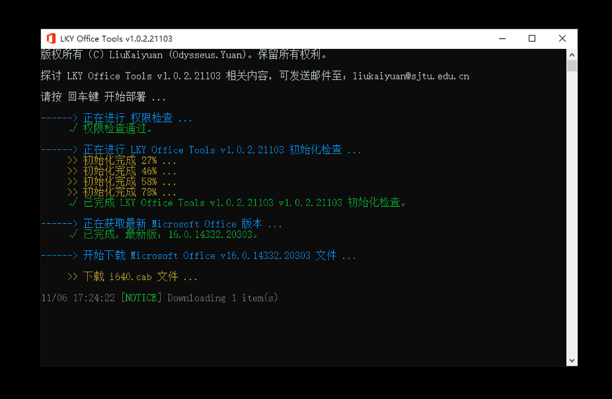Viewport: 612px width, 399px height.
Task: Click the copyright line with LiuKaiyuan
Action: coord(184,55)
